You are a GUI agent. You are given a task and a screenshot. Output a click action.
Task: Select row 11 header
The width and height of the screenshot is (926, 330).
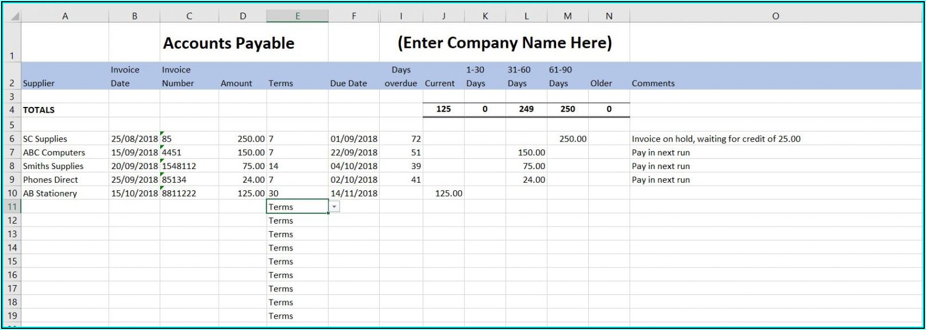(x=13, y=207)
